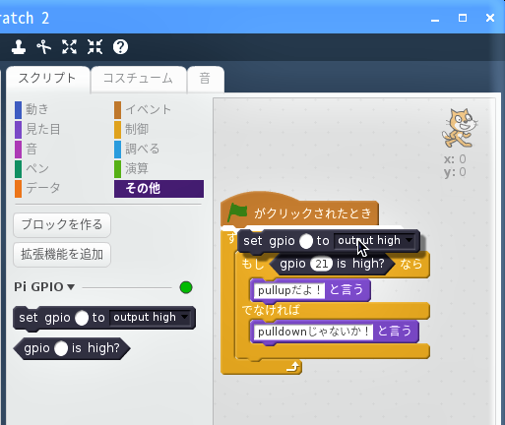The width and height of the screenshot is (505, 425).
Task: Click the ブロックを作る button
Action: (x=62, y=225)
